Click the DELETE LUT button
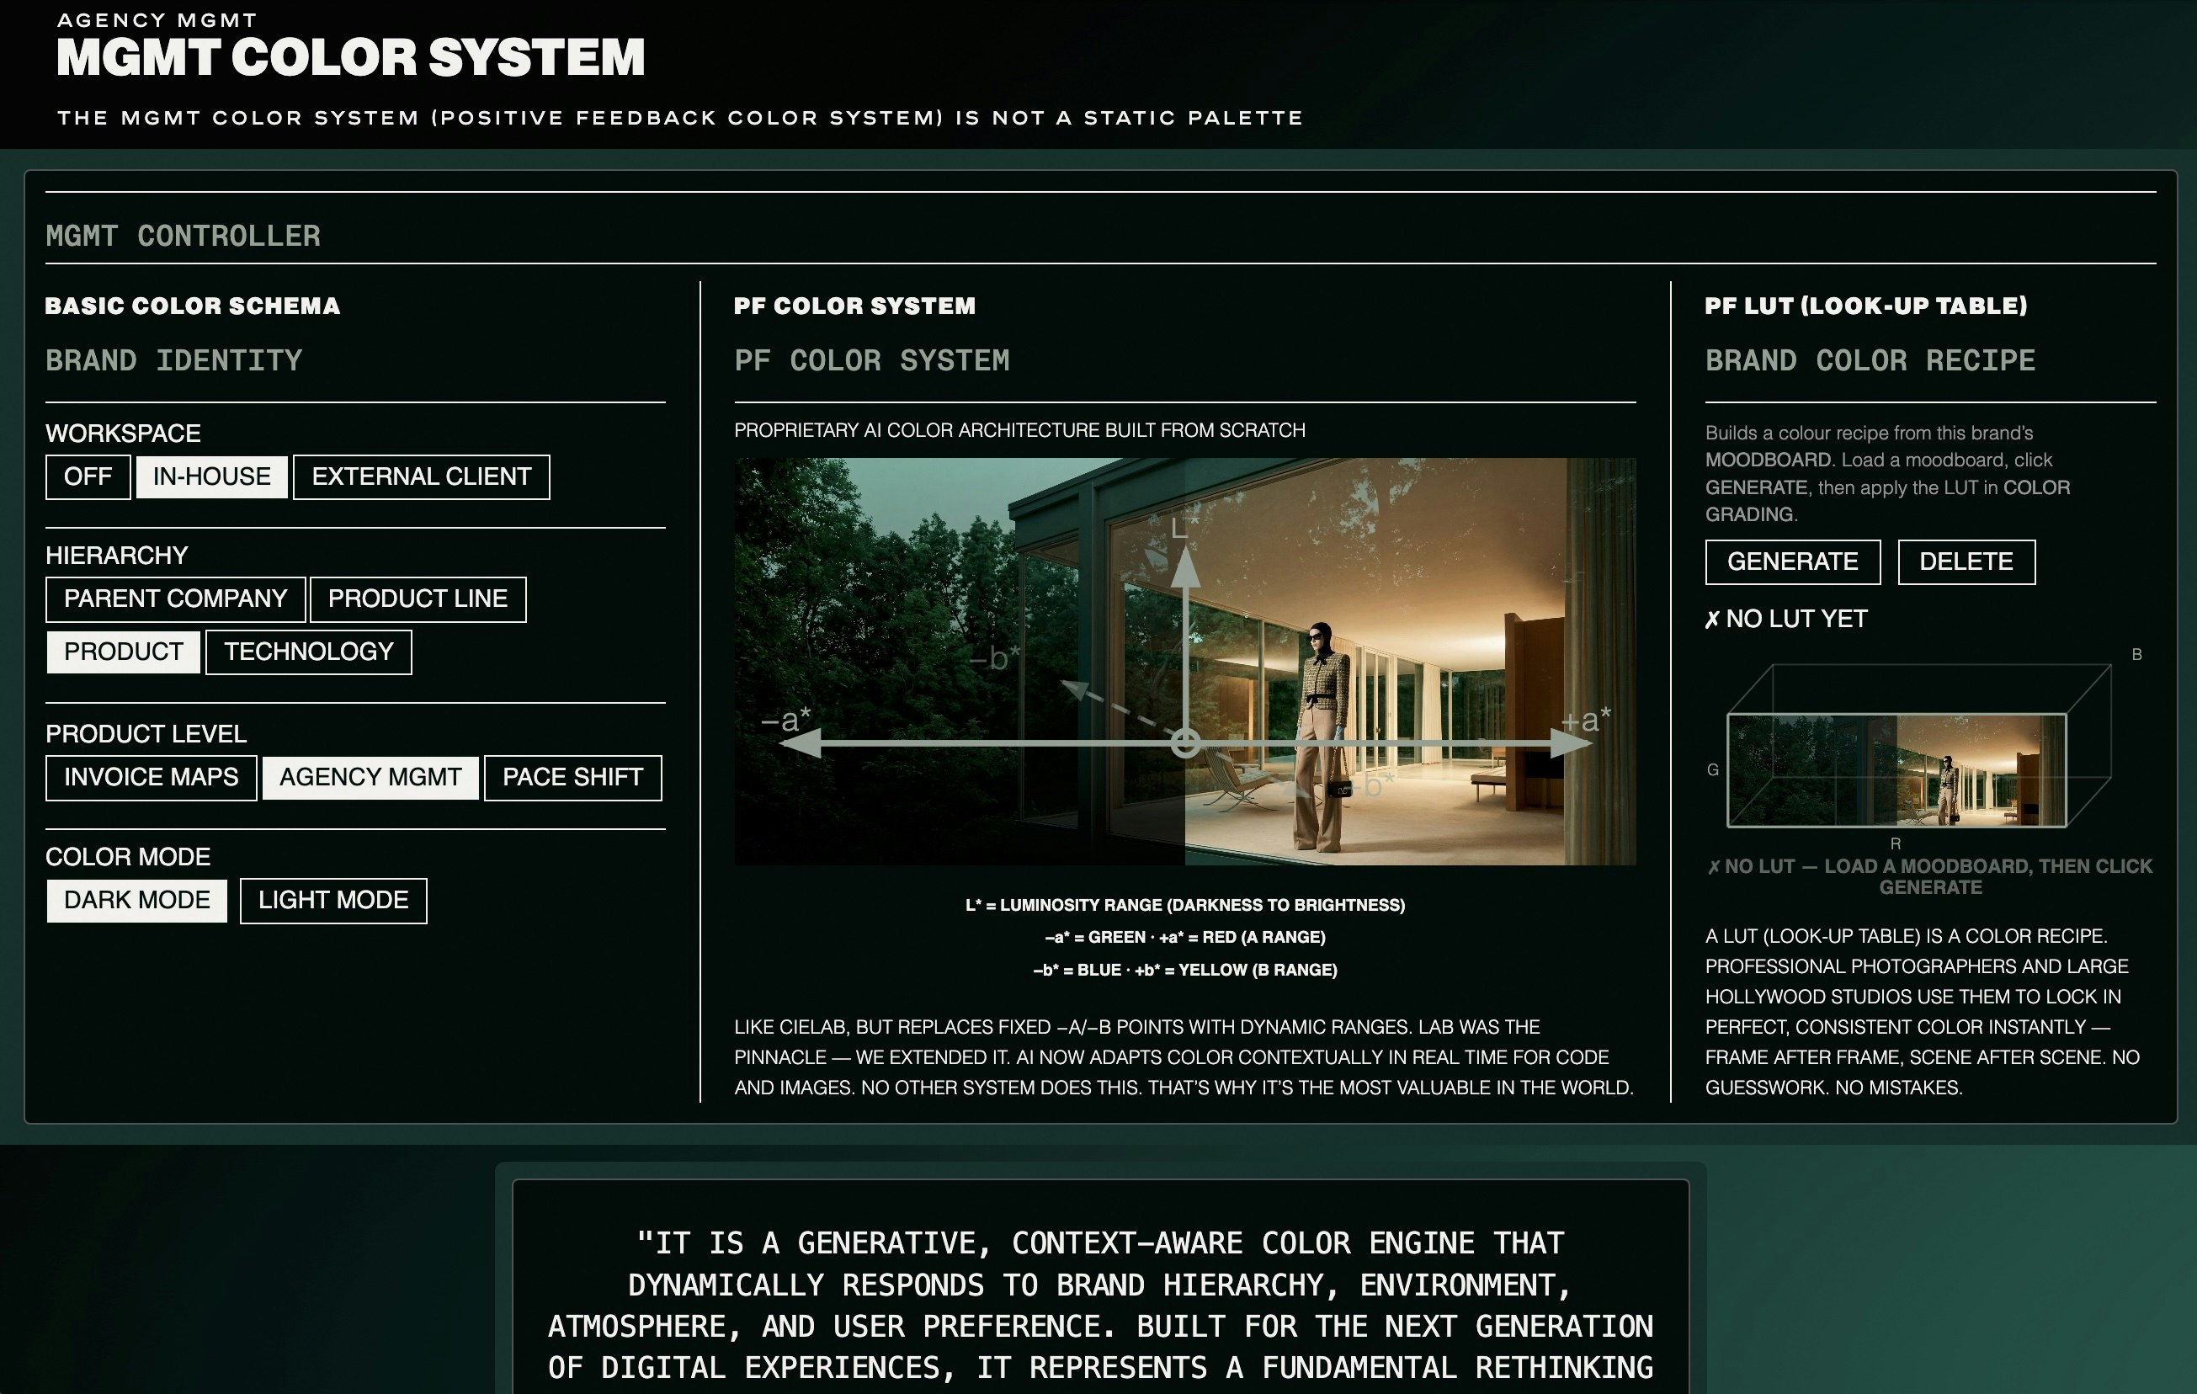Screen dimensions: 2197x1394 click(1966, 562)
